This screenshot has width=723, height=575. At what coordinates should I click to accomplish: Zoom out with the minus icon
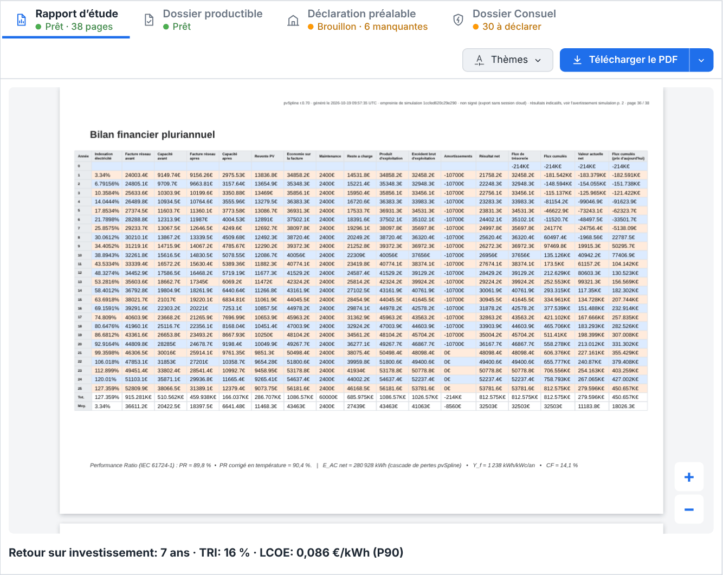689,509
